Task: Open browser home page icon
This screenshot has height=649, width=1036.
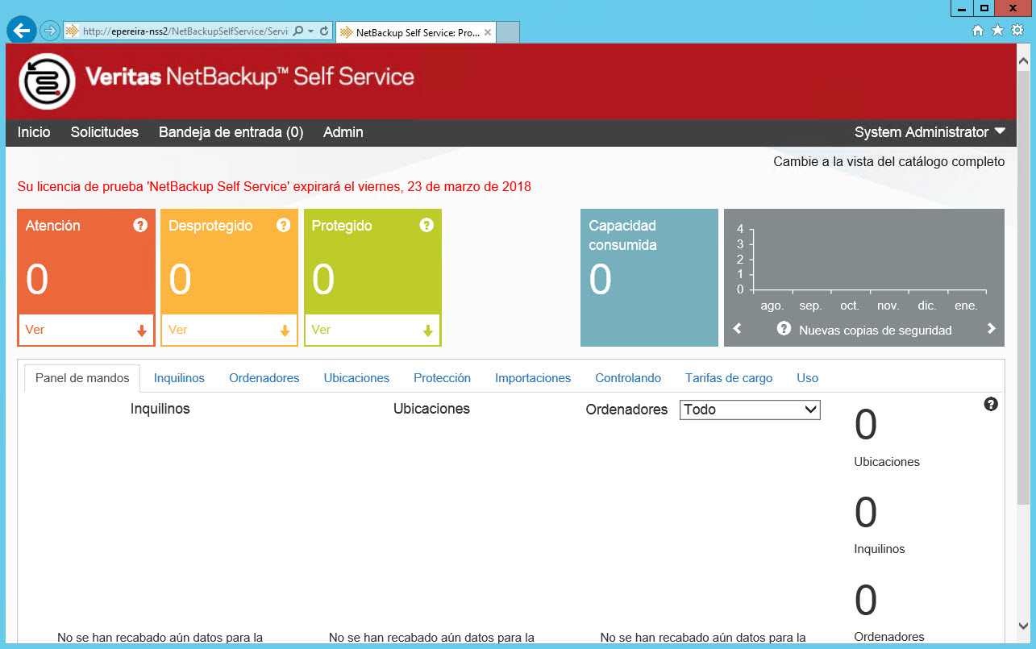Action: [x=978, y=31]
